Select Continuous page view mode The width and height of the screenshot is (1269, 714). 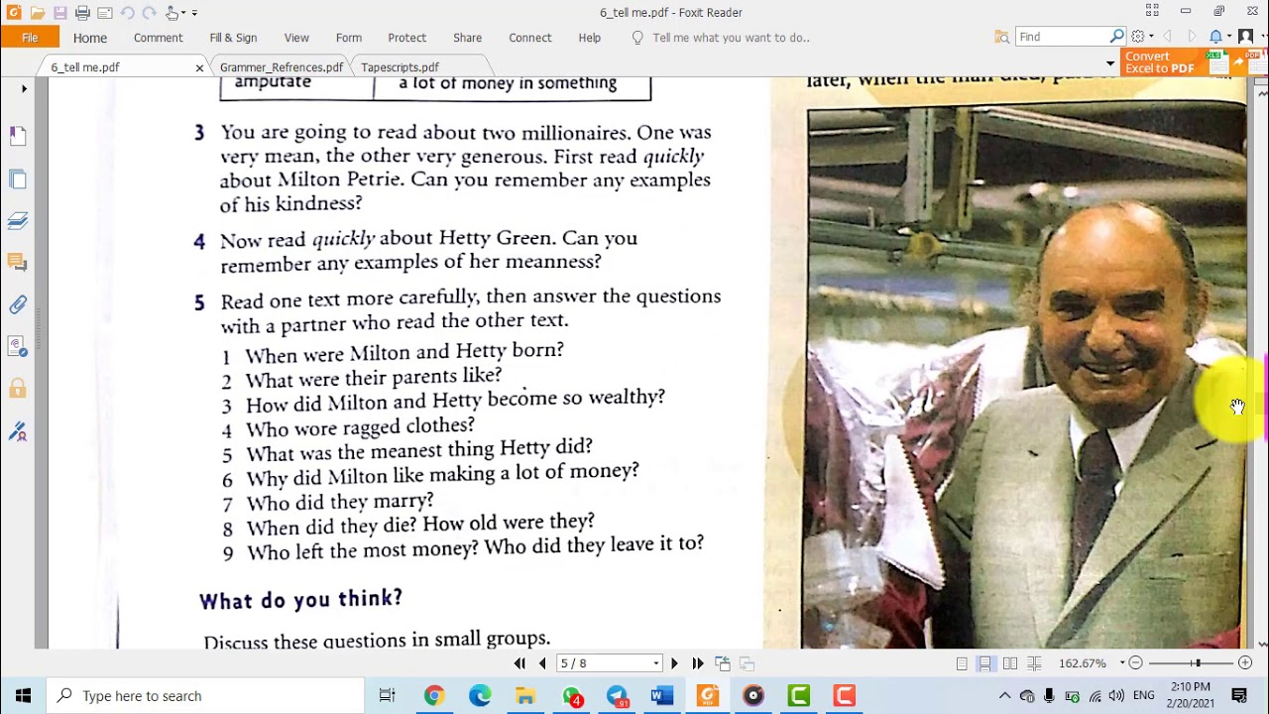[985, 663]
